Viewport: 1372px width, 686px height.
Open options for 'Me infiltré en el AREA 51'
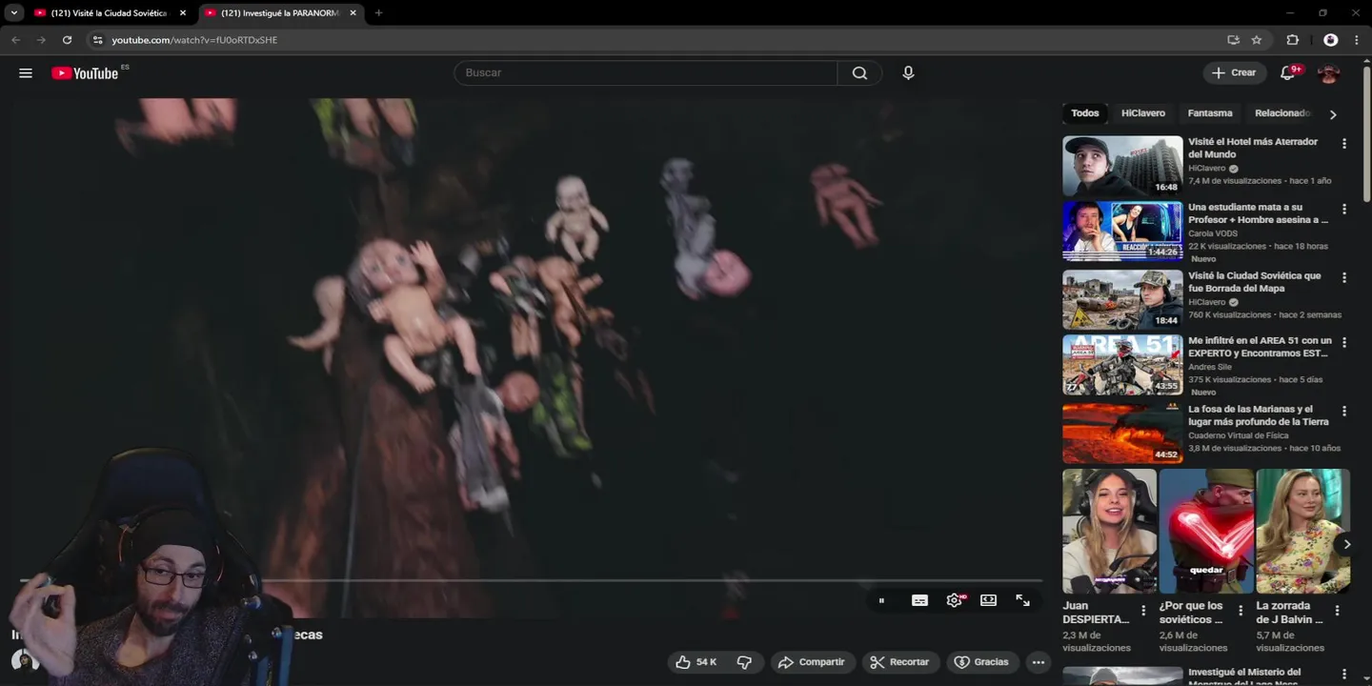[1344, 343]
